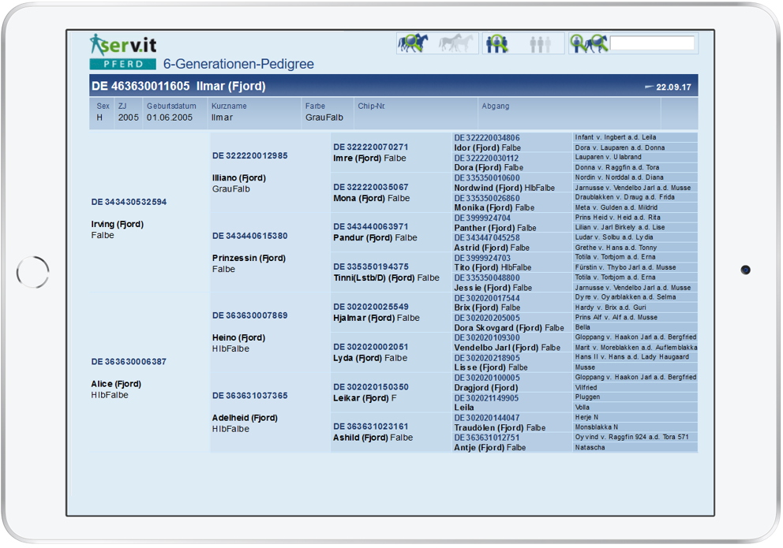The height and width of the screenshot is (548, 783).
Task: Open ID DE 302020150350 for Leikar
Action: [370, 387]
